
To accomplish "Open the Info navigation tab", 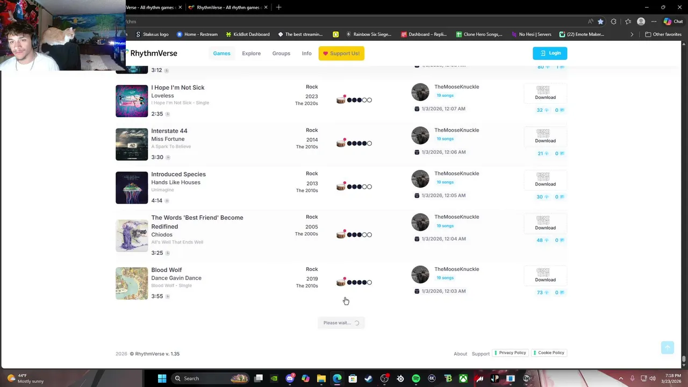I will (306, 53).
